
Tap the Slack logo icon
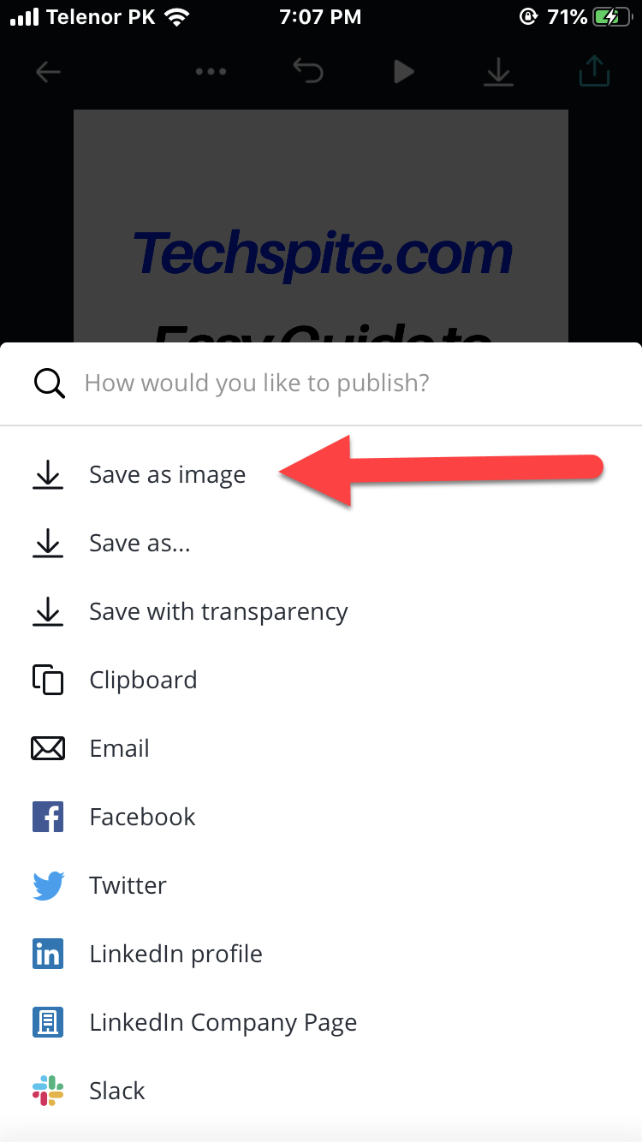coord(48,1091)
